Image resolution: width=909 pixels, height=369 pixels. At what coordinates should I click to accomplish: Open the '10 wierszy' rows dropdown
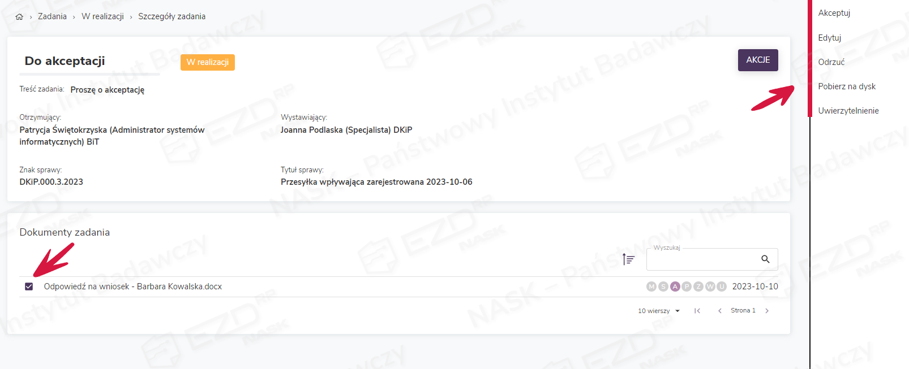click(x=659, y=311)
